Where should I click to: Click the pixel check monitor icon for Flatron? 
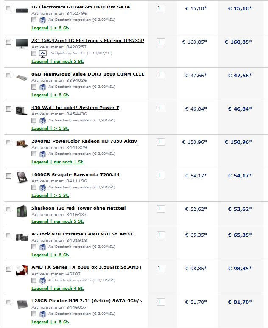43,54
